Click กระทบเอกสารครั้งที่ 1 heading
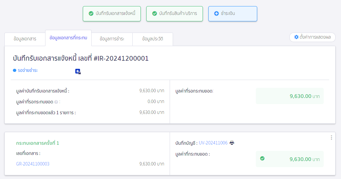 tap(37, 143)
